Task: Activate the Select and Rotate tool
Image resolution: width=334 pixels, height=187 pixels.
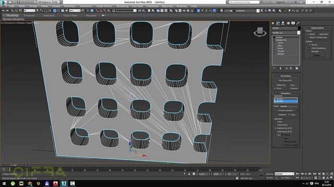Action: 58,10
